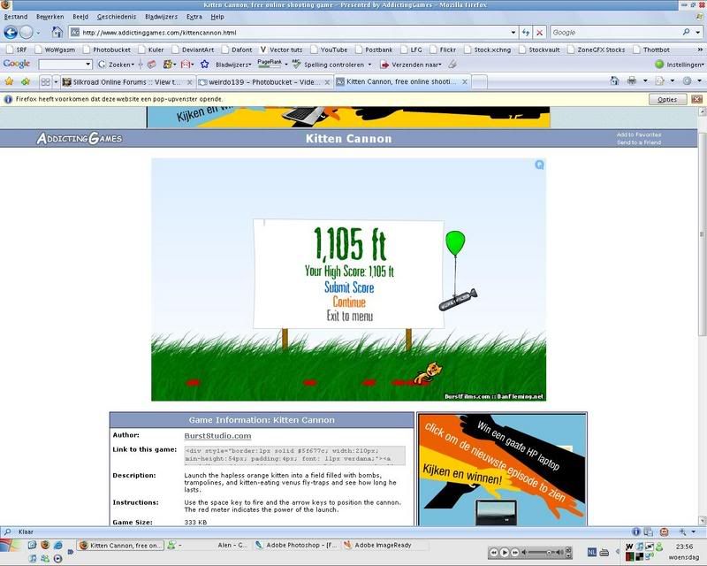The image size is (707, 566).
Task: Click the yellow star favorites icon
Action: (9, 81)
